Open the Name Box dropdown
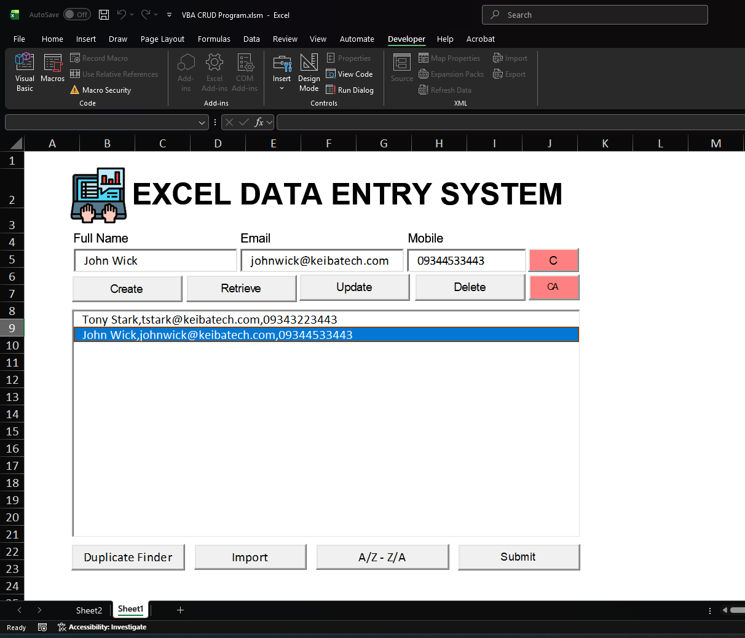The image size is (745, 638). click(203, 122)
